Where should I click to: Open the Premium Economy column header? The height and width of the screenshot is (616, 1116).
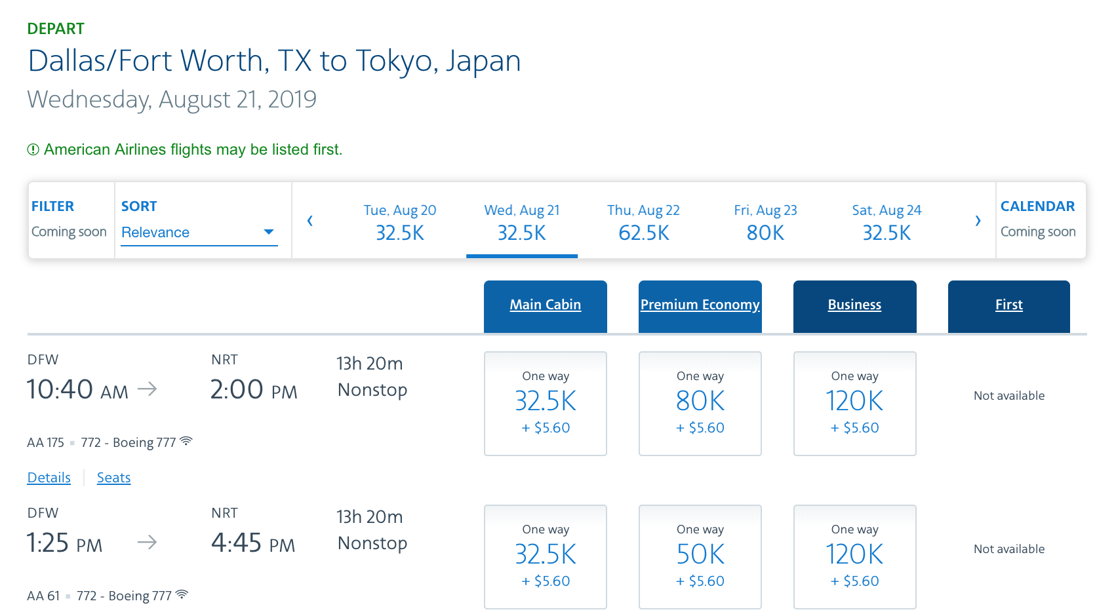click(x=700, y=305)
